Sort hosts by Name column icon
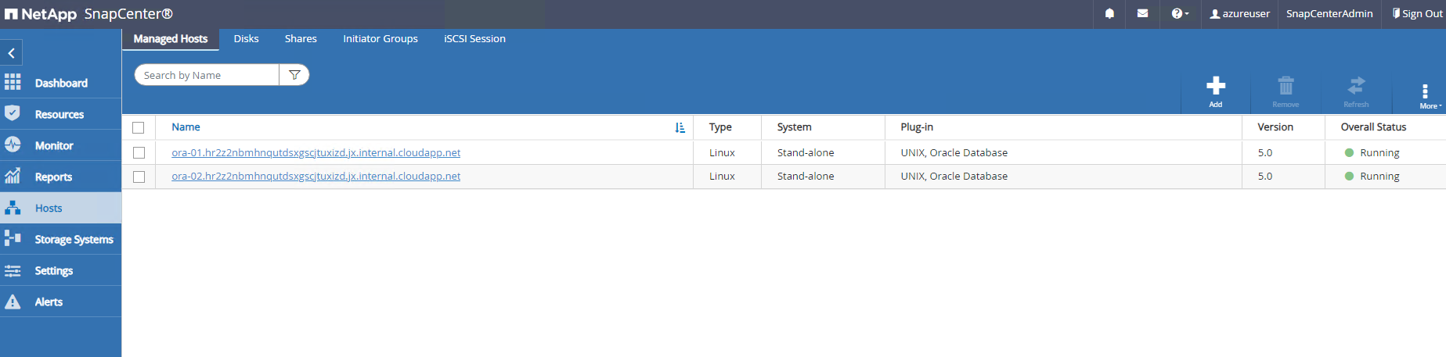Screen dimensions: 1446x357 coord(680,127)
